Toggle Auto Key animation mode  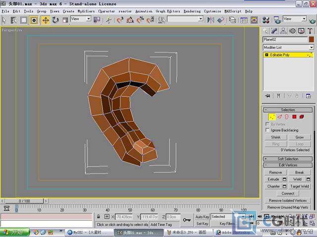coord(202,217)
